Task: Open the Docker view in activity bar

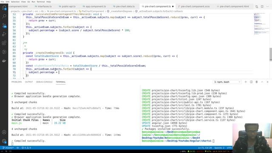Action: point(4,61)
